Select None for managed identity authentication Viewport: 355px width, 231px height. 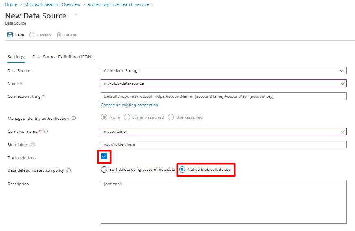coord(104,117)
